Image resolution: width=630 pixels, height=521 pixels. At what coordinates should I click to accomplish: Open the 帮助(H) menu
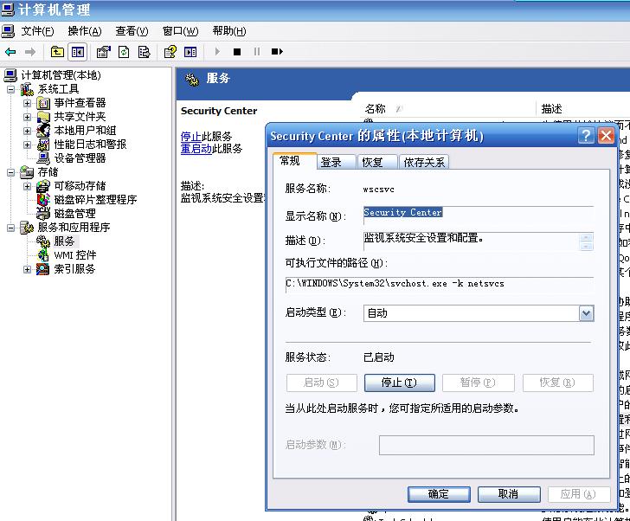click(229, 31)
